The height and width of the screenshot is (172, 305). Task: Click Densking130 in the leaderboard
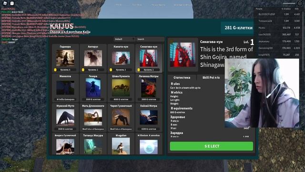coord(265,48)
